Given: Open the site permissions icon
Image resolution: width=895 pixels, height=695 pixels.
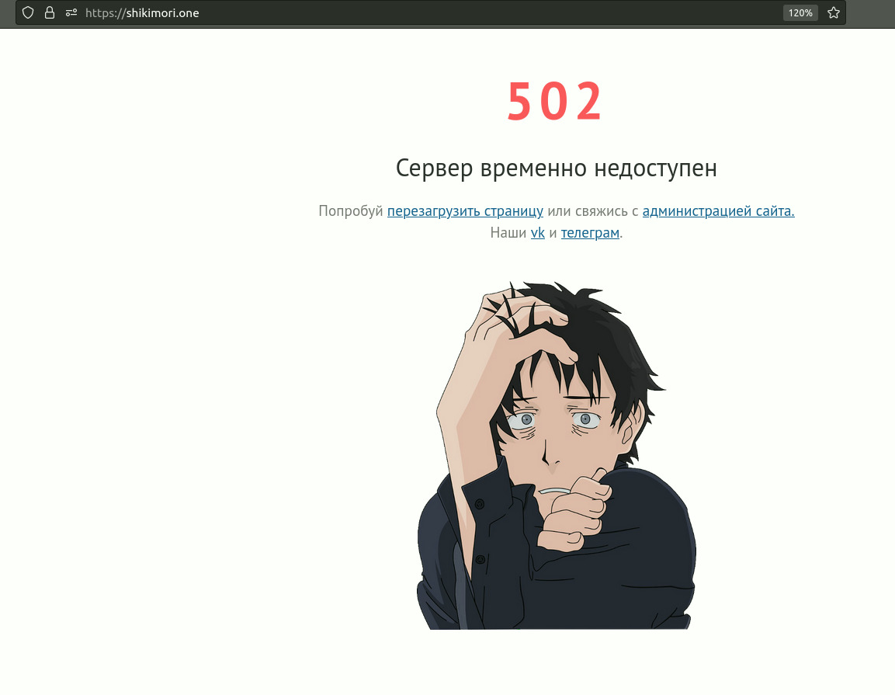Looking at the screenshot, I should (x=71, y=12).
